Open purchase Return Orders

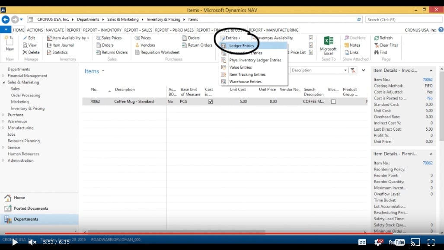click(197, 45)
